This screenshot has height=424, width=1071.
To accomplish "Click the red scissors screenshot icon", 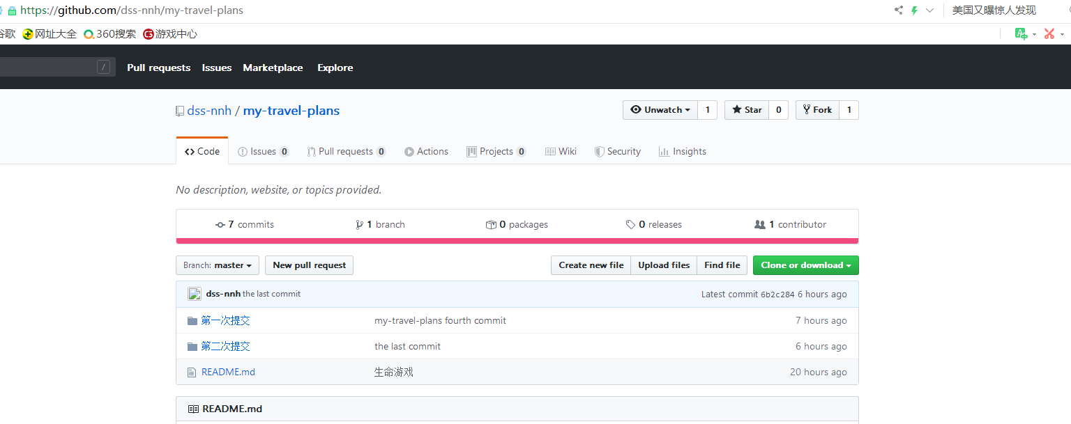I will 1049,33.
